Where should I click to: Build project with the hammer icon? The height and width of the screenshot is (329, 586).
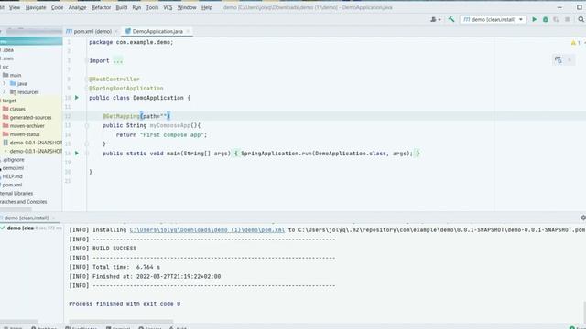(x=451, y=19)
